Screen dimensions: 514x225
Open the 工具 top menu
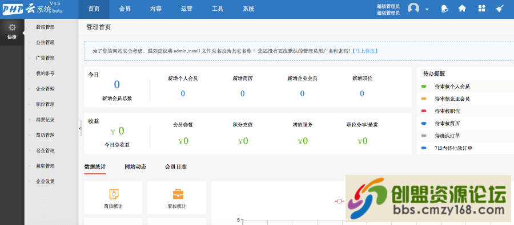coord(218,9)
